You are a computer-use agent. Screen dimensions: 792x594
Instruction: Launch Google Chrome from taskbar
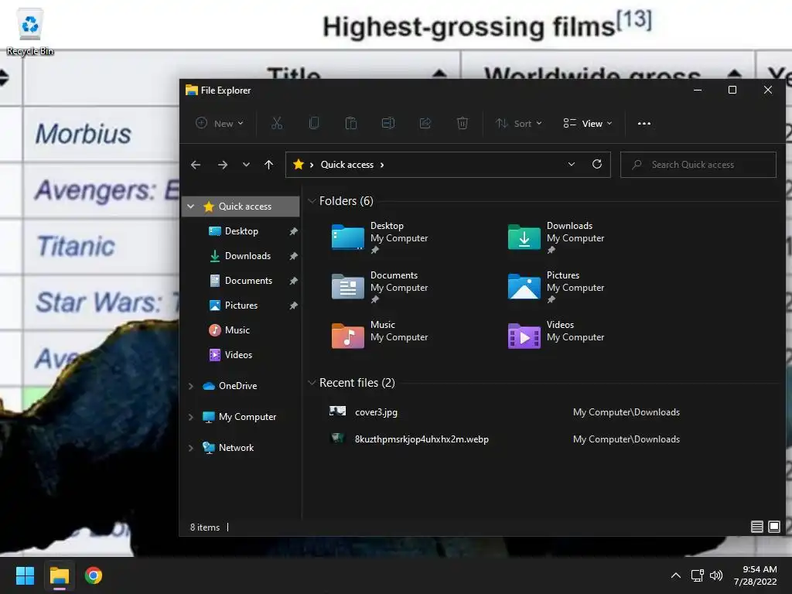pyautogui.click(x=94, y=575)
